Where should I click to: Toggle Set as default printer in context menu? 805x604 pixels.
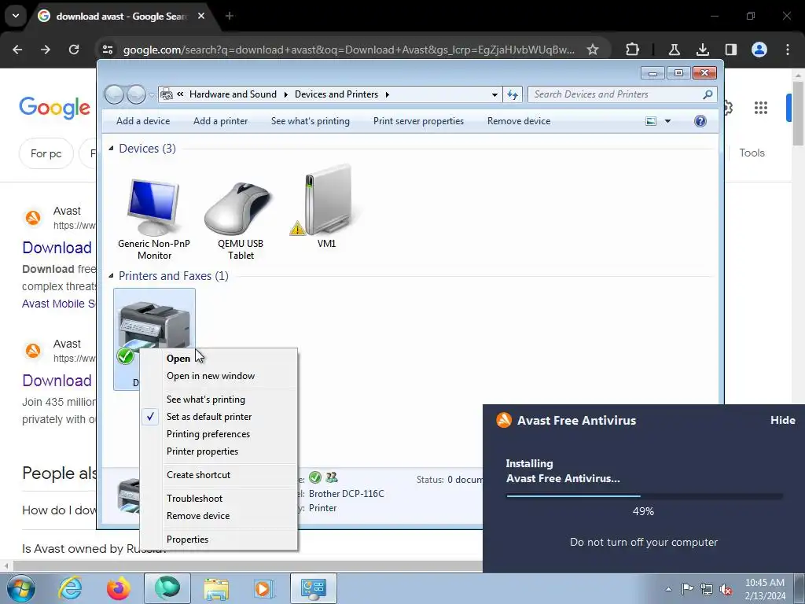point(209,417)
